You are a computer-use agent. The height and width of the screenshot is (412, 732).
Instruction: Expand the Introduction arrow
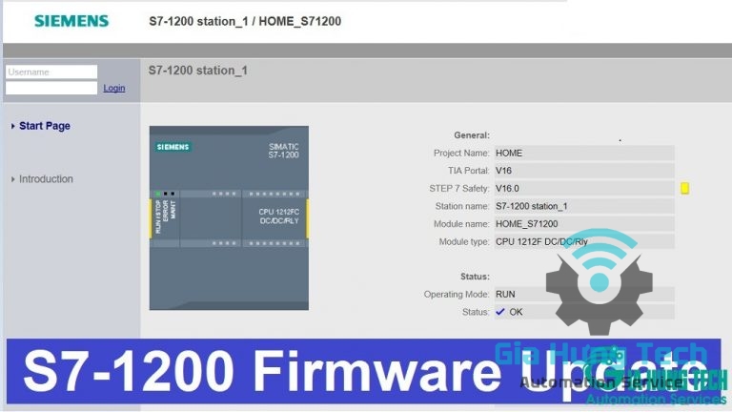(x=12, y=179)
